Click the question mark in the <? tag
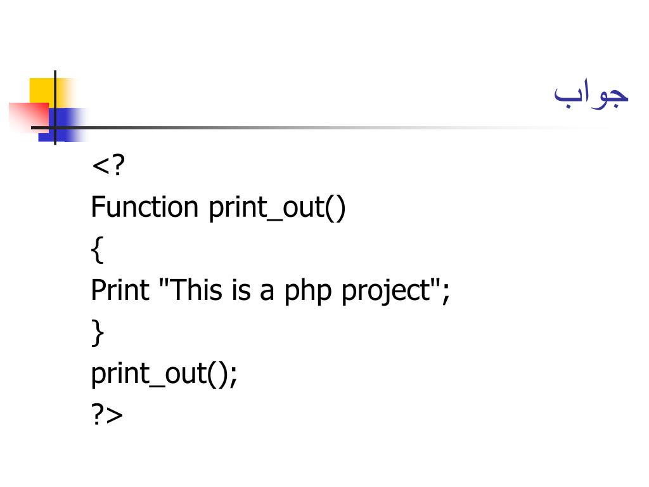 click(x=118, y=165)
